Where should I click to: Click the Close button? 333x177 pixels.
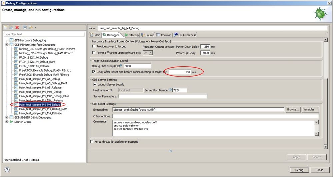click(320, 170)
